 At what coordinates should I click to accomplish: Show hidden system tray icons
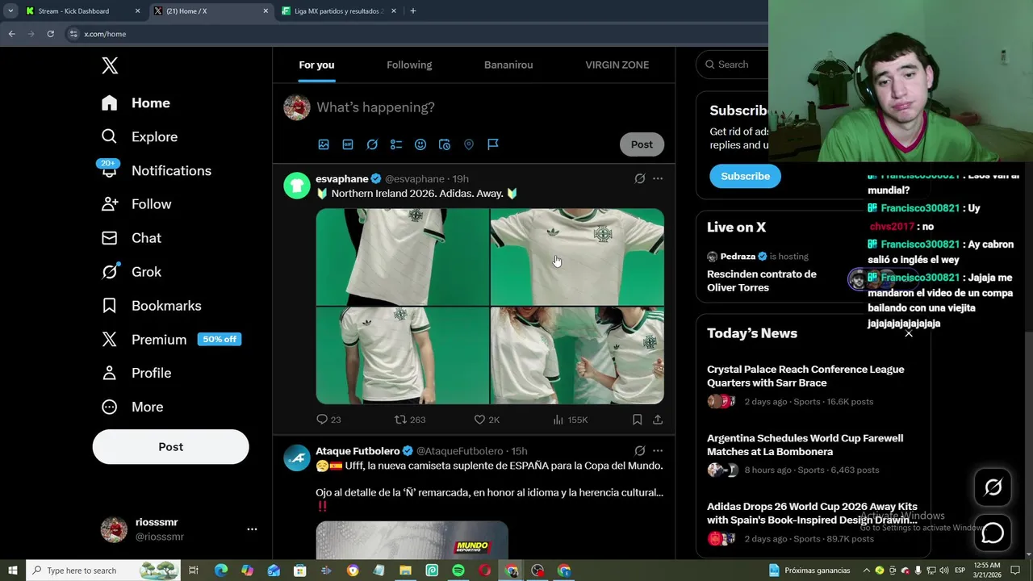click(868, 571)
